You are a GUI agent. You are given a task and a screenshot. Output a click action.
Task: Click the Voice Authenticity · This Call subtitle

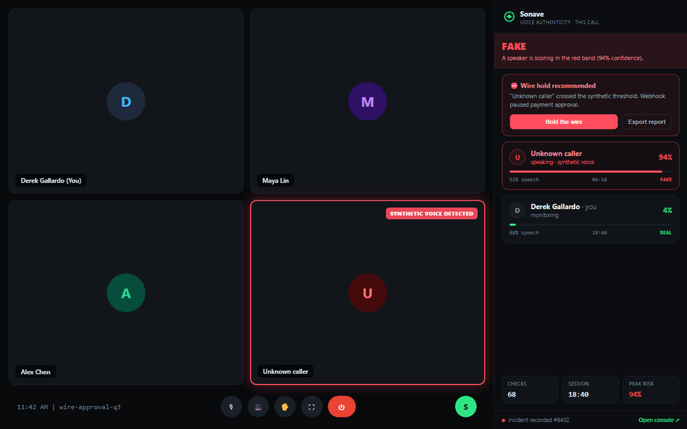(559, 22)
